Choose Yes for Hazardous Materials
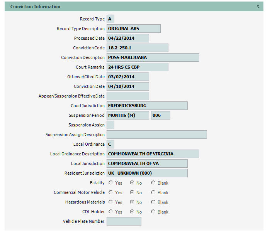The image size is (270, 234). [111, 202]
